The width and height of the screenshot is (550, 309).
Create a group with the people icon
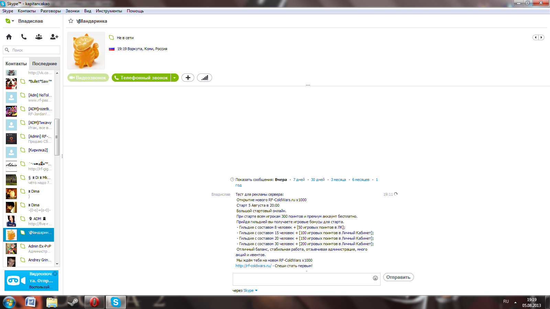[x=39, y=37]
